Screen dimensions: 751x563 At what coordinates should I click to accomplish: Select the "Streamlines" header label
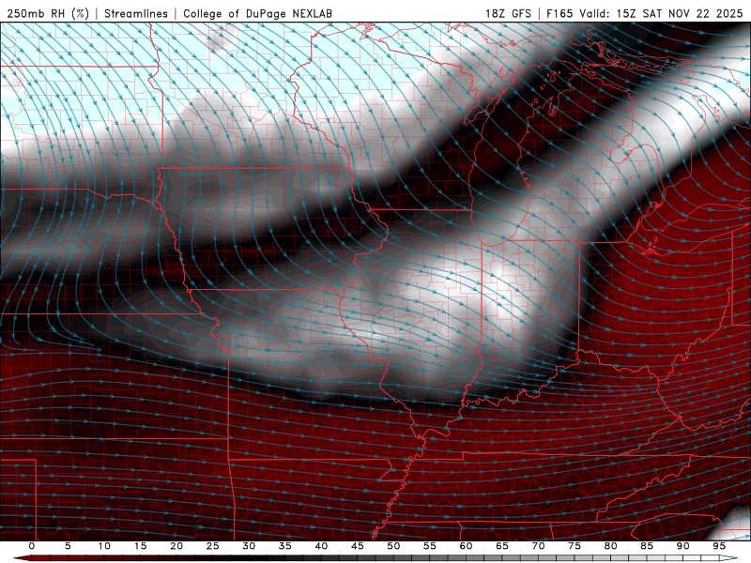tap(136, 13)
